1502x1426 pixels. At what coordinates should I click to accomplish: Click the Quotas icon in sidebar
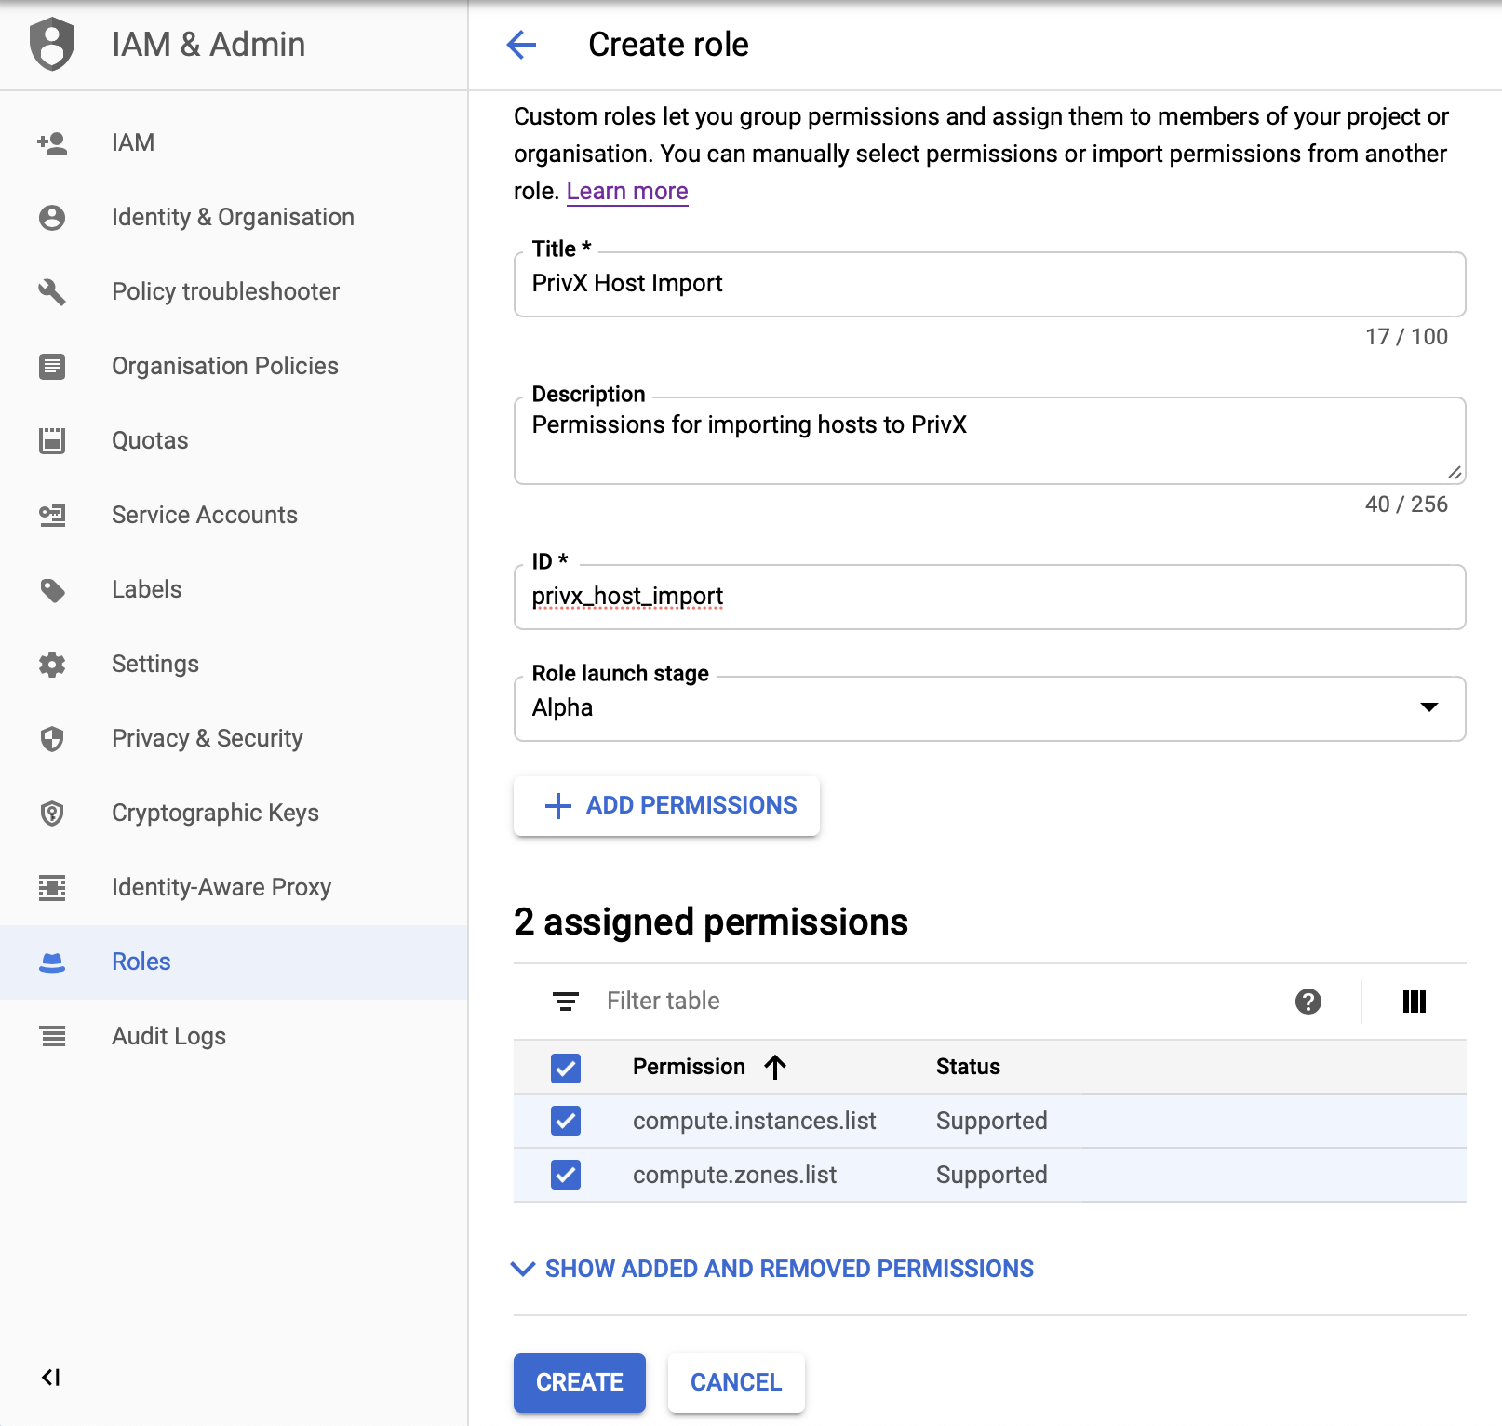[52, 440]
